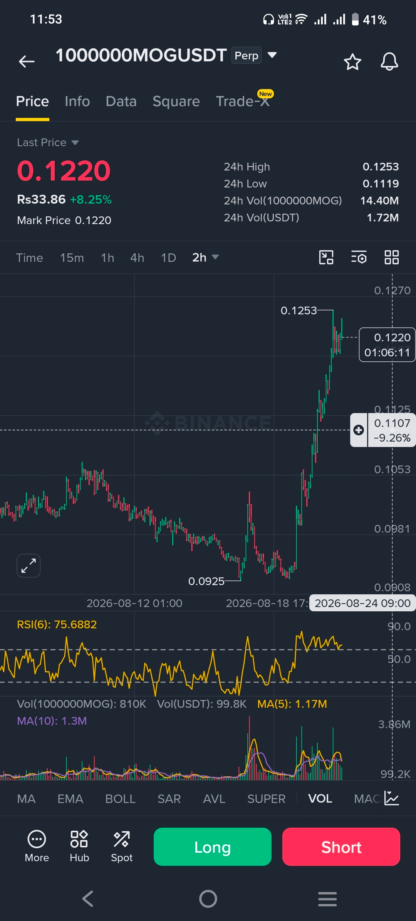Switch to the Info tab
This screenshot has width=416, height=921.
(x=77, y=101)
